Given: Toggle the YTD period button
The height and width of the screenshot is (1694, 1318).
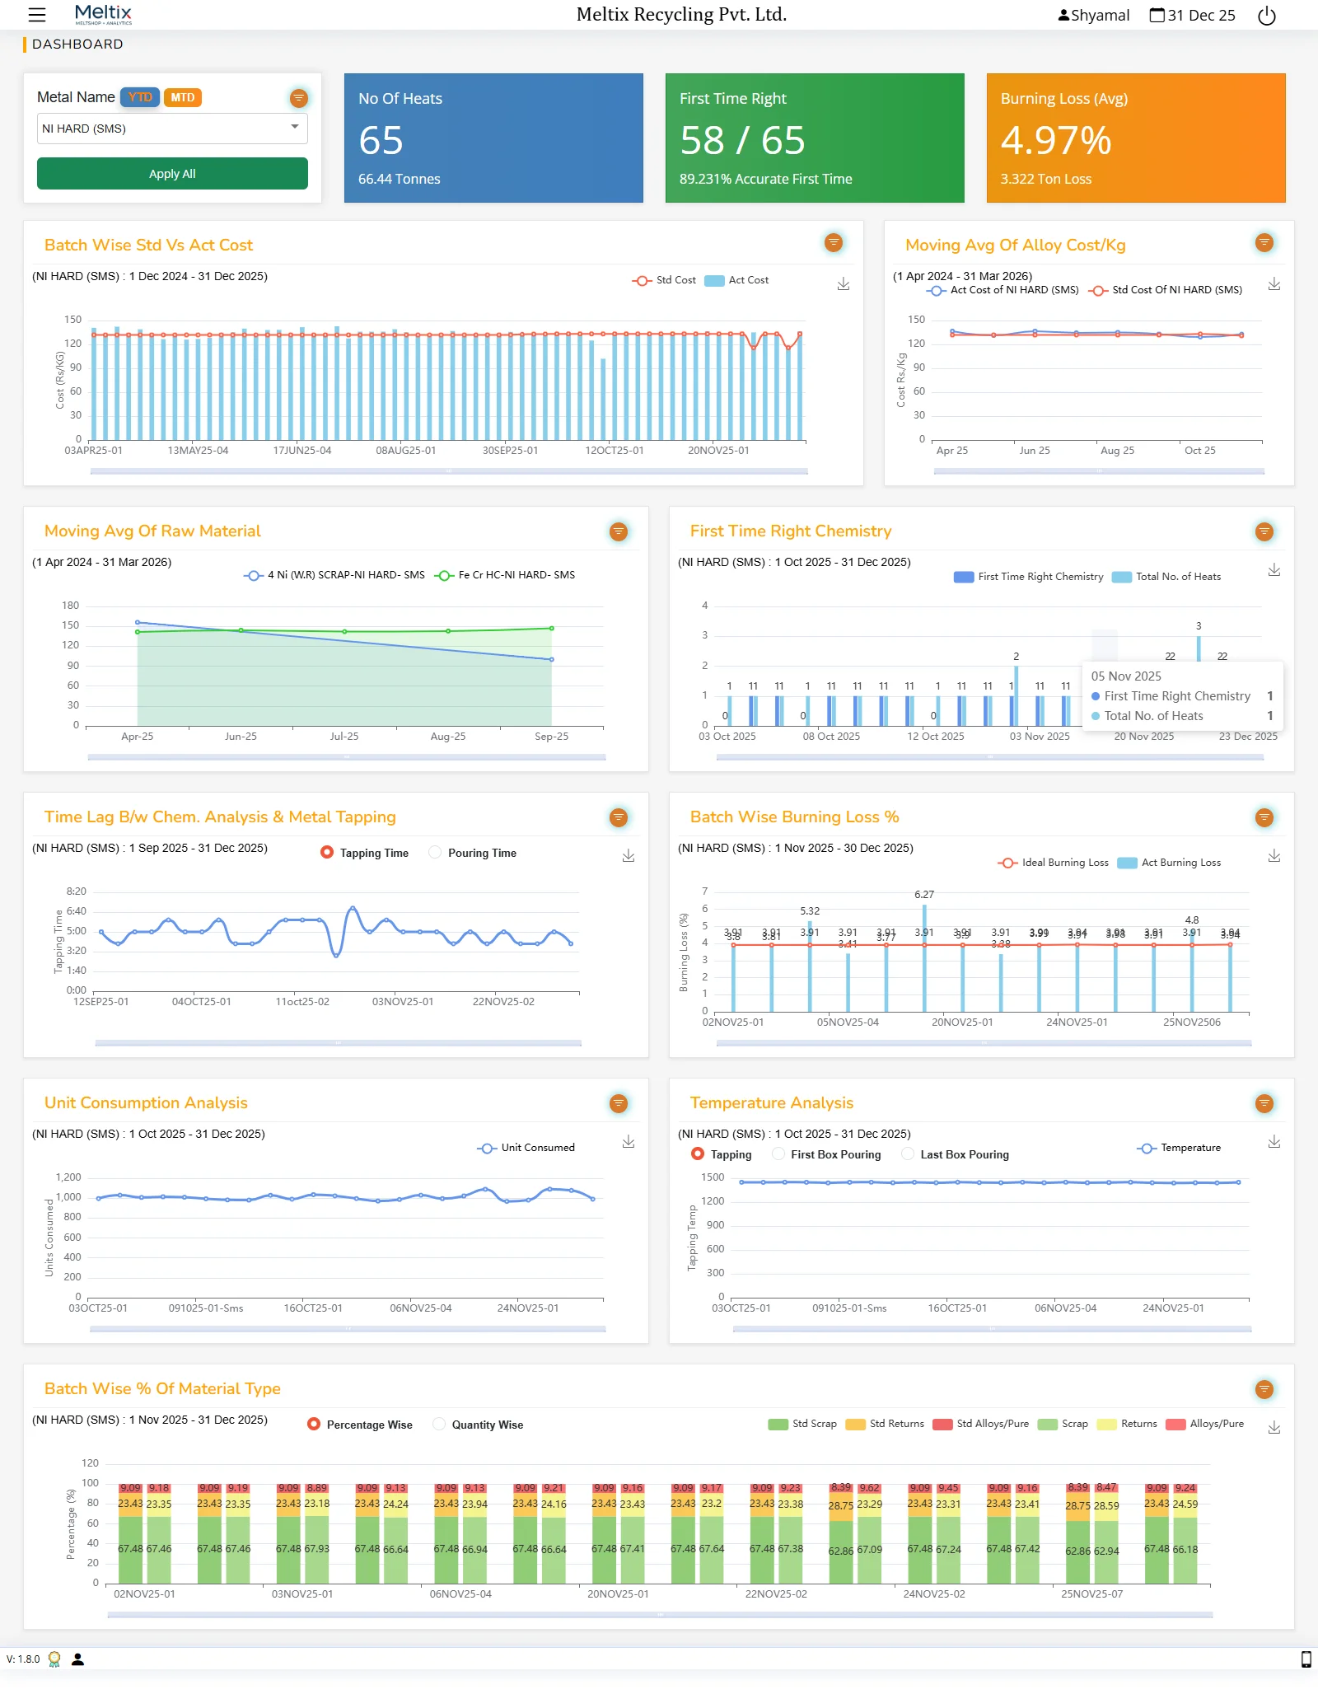Looking at the screenshot, I should point(140,97).
